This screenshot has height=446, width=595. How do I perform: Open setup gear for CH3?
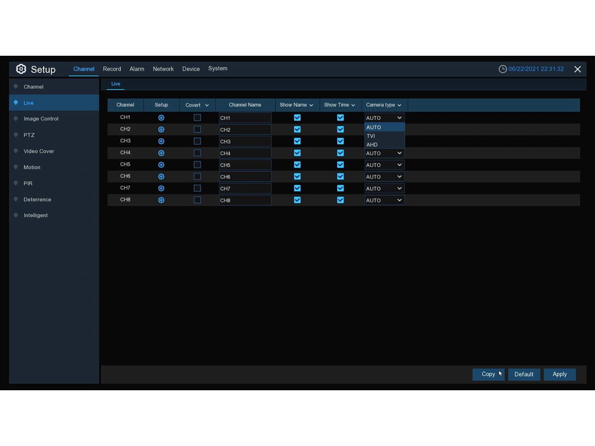tap(161, 141)
